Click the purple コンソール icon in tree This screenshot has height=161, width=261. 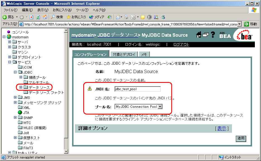pyautogui.click(x=9, y=32)
